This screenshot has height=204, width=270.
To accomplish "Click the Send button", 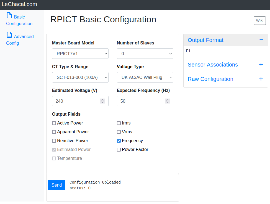I will point(57,185).
